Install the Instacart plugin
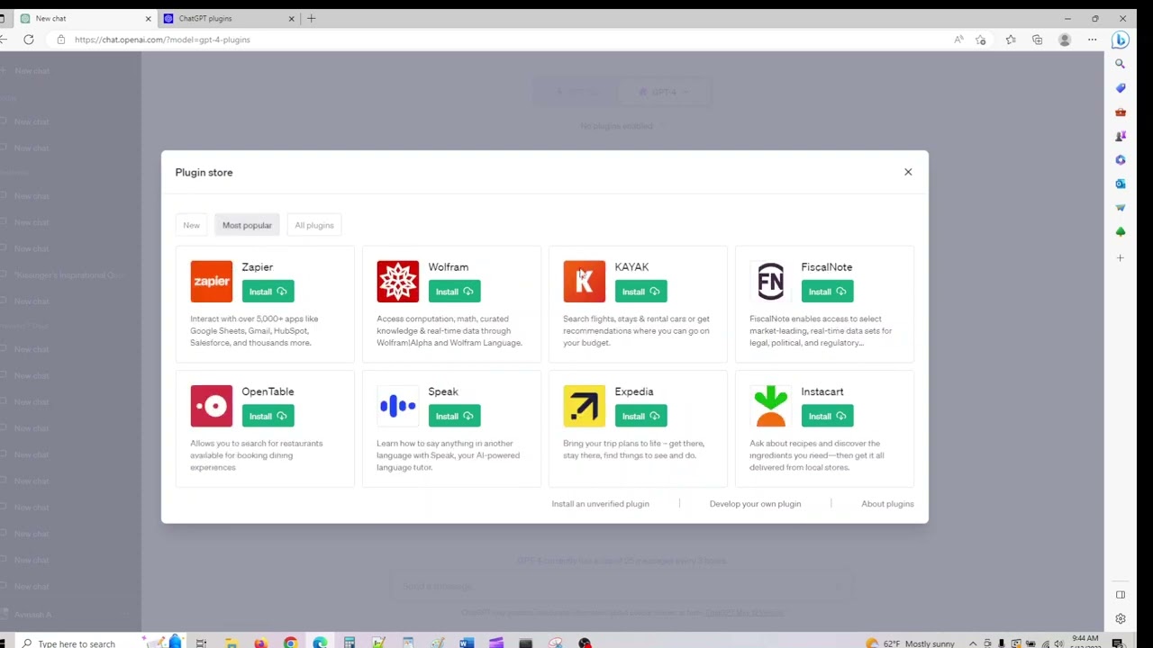The image size is (1153, 648). coord(827,416)
